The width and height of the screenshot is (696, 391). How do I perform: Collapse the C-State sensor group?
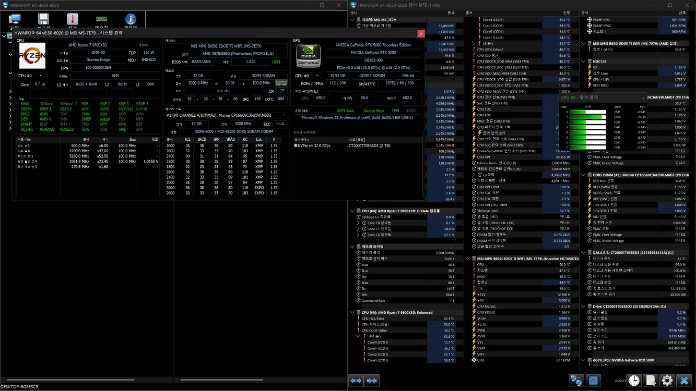(352, 211)
